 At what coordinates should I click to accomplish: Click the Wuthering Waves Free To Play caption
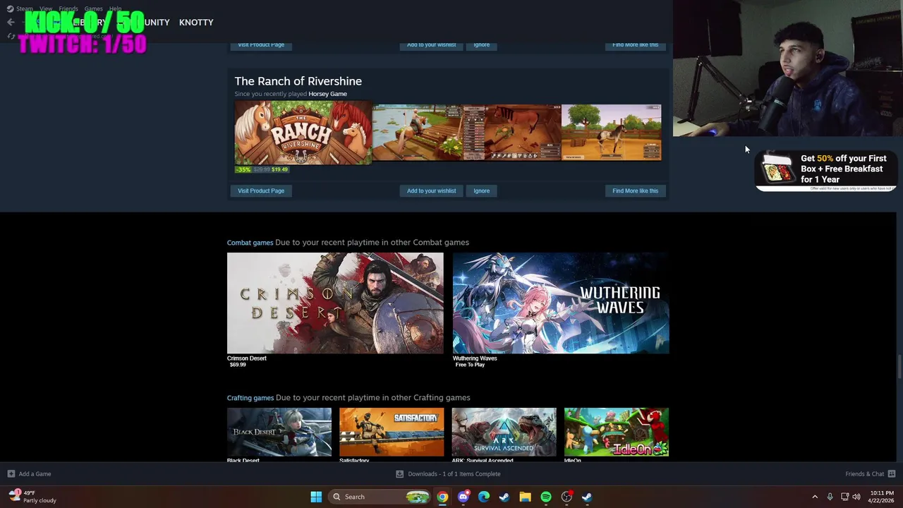[x=475, y=361]
